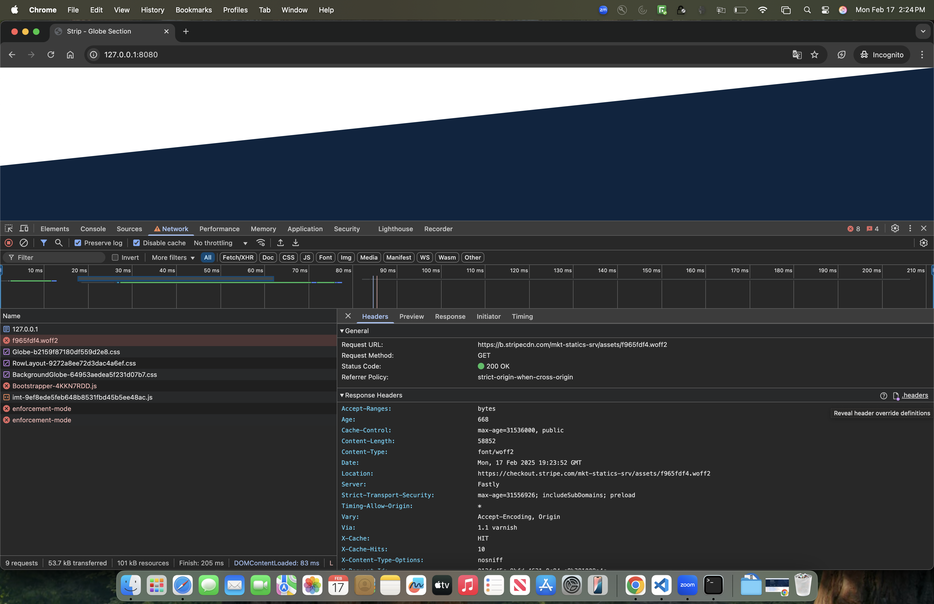
Task: Open the Timing tab for request
Action: tap(522, 317)
